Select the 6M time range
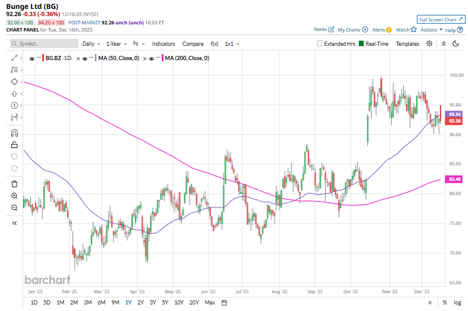 [x=100, y=303]
